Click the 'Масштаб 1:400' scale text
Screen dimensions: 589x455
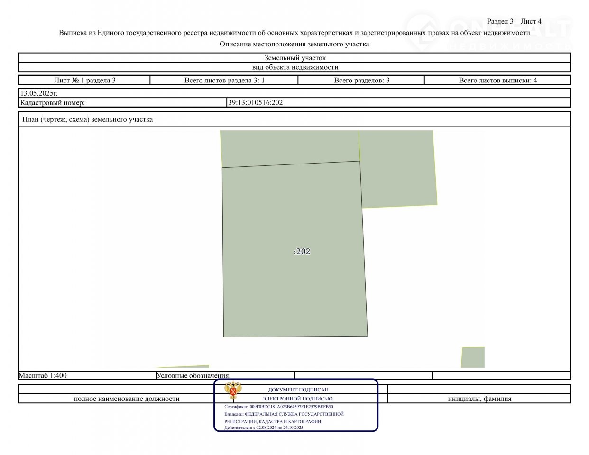[43, 375]
